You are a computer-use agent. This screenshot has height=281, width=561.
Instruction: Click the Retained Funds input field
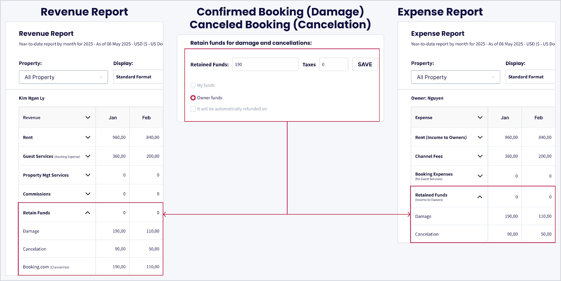(x=265, y=64)
